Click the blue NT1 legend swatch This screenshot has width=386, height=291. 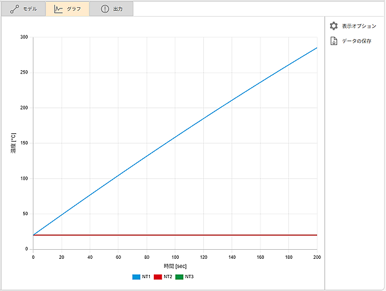[x=136, y=277]
